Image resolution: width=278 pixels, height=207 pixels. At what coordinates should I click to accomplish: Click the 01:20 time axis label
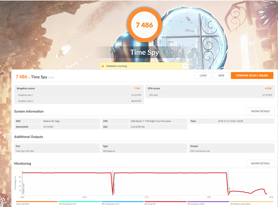146,197
